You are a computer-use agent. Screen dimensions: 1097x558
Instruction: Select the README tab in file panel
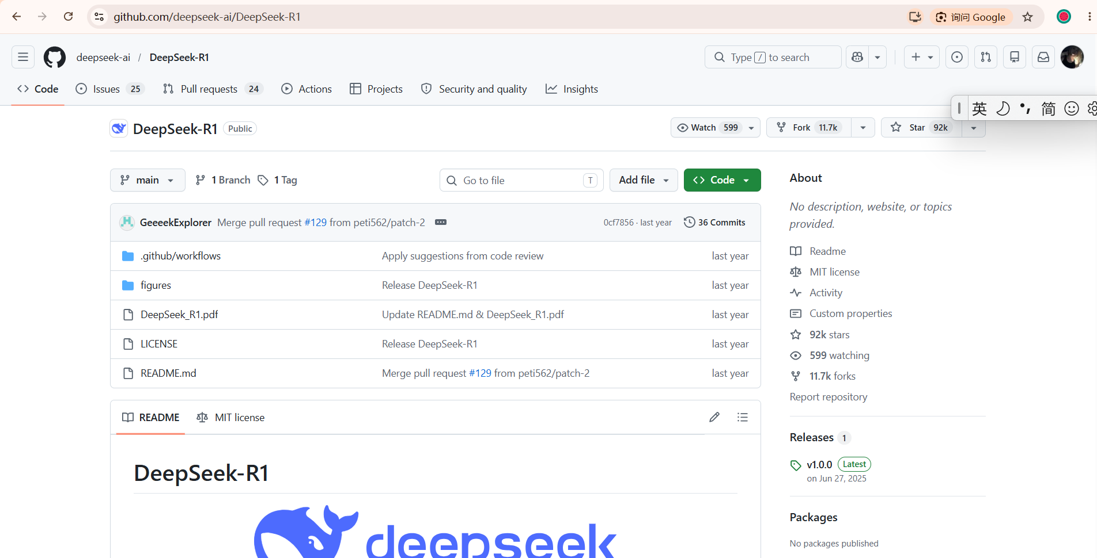click(151, 417)
